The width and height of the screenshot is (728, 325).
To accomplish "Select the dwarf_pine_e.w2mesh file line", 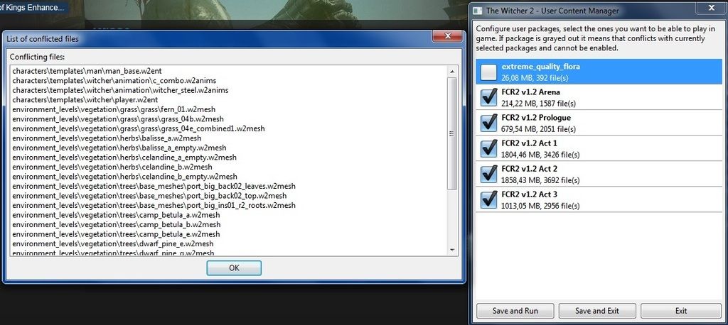I will coord(113,244).
